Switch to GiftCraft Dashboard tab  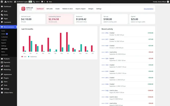tap(40, 9)
